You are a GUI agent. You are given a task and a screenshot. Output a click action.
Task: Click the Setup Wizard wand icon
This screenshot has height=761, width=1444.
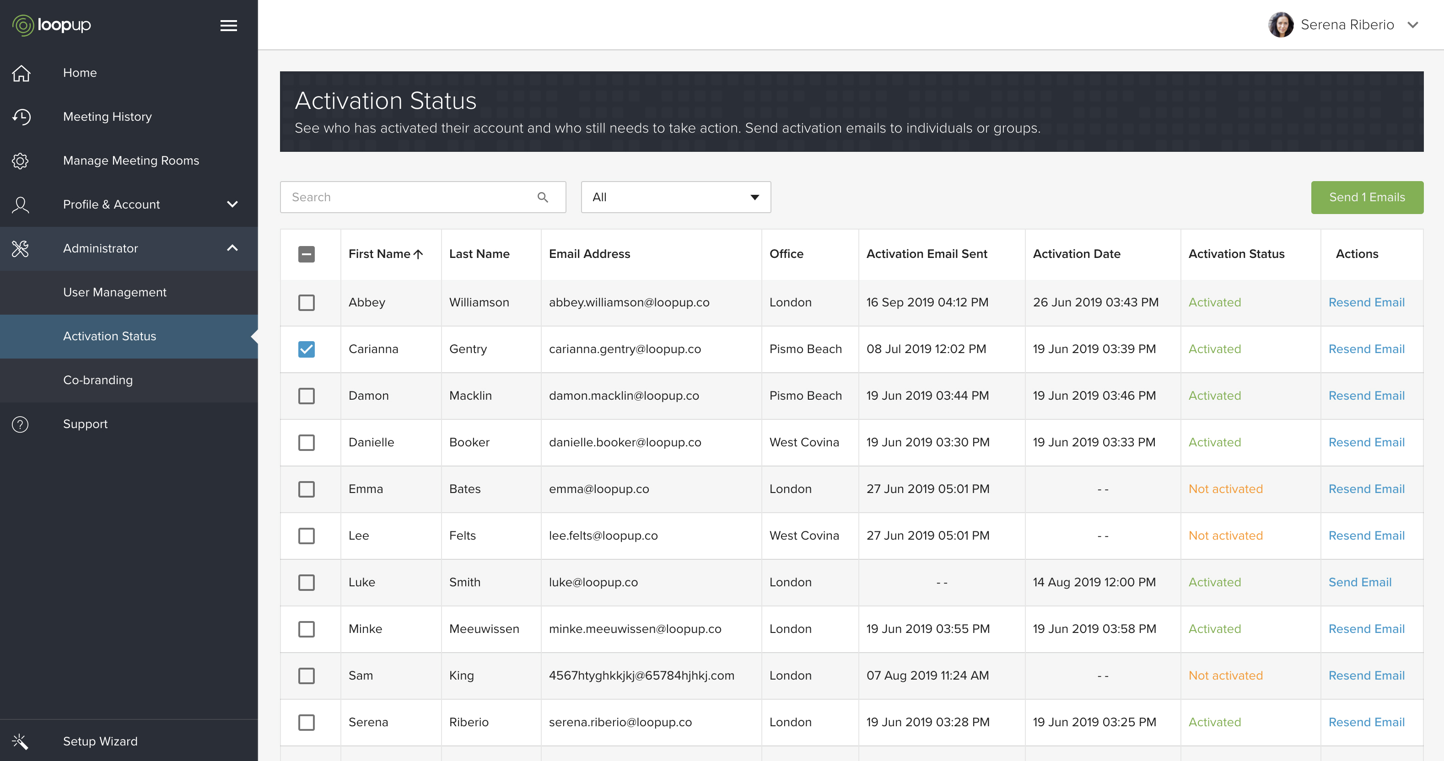(x=20, y=741)
